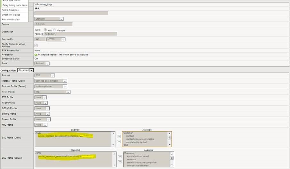The height and width of the screenshot is (169, 290).
Task: Expand the Protocol Profile (Client) dropdown
Action: click(x=51, y=81)
